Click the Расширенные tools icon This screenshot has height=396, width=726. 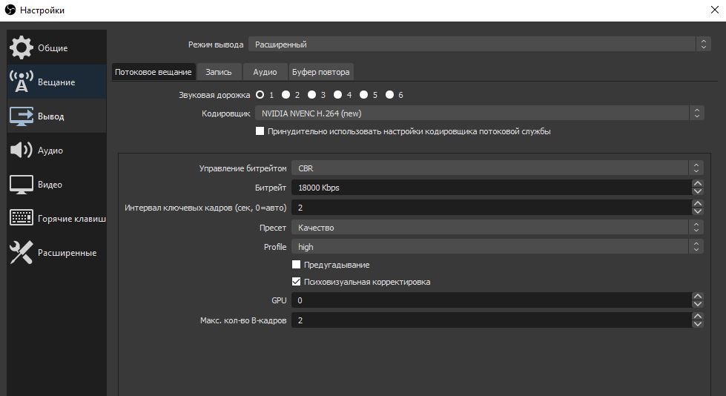tap(21, 253)
